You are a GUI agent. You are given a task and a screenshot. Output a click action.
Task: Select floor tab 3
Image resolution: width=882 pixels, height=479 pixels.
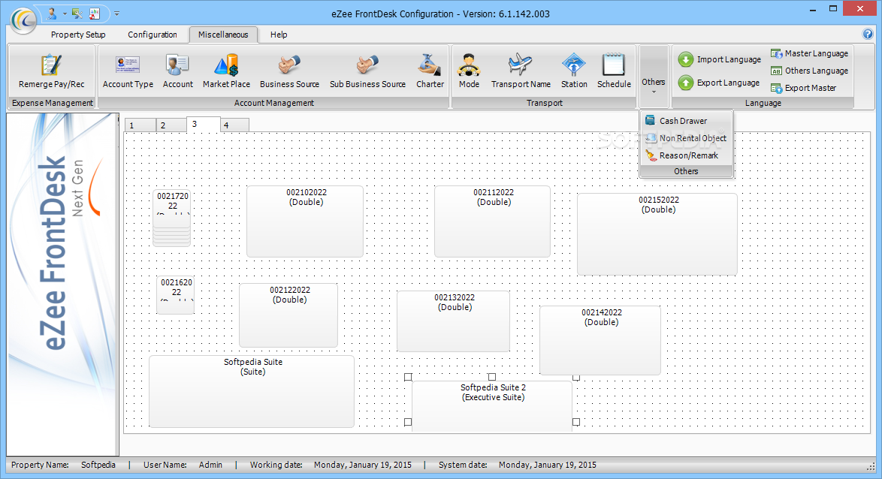pos(203,124)
